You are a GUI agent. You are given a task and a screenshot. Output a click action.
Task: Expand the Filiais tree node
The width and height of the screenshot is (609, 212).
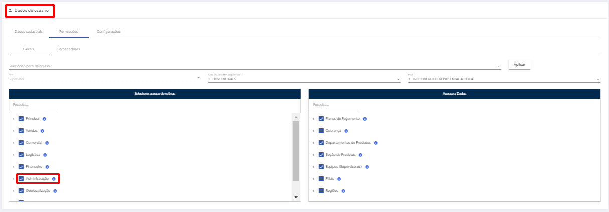(x=314, y=179)
